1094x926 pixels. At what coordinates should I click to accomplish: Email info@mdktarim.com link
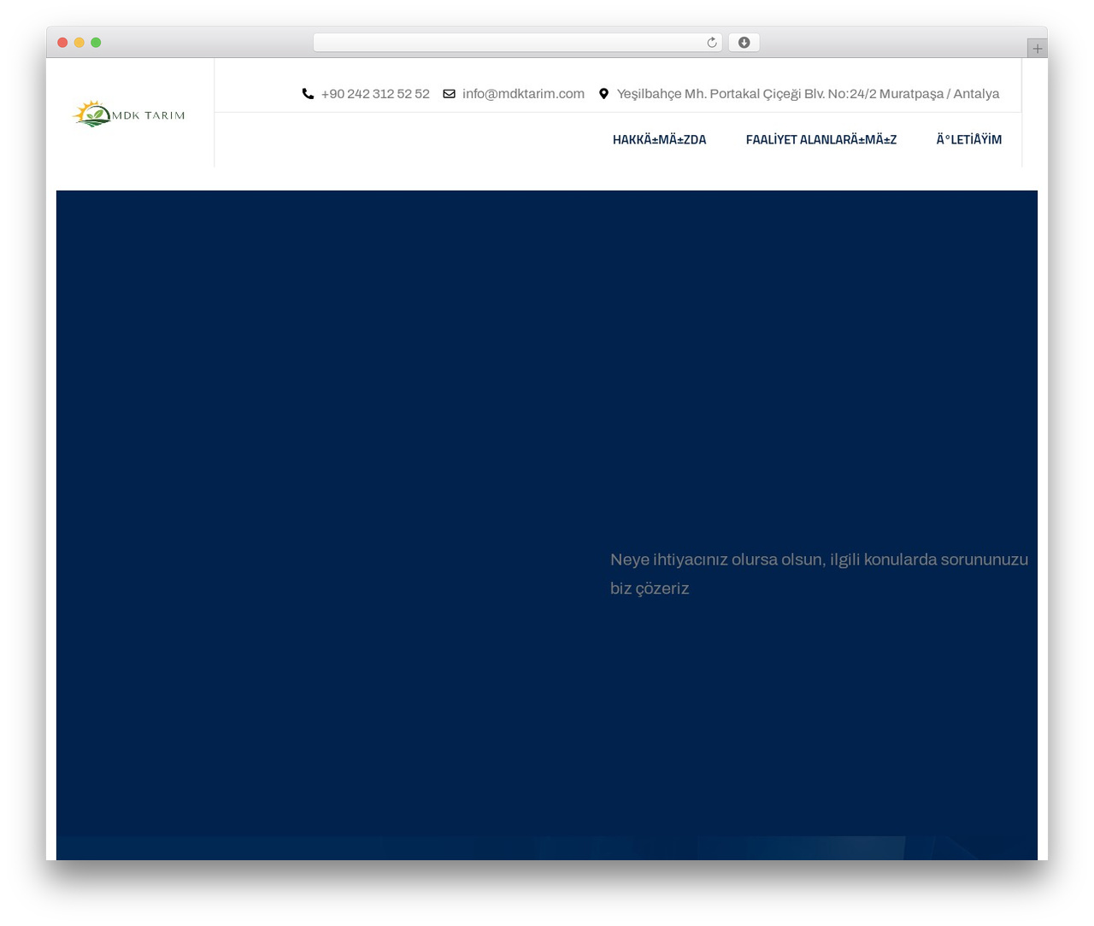click(523, 94)
